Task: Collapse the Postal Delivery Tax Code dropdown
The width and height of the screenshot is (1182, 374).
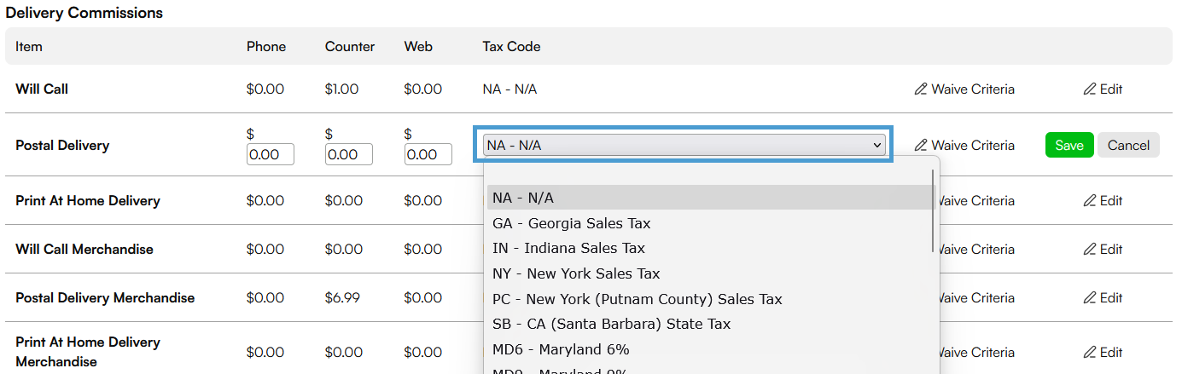Action: pos(684,145)
